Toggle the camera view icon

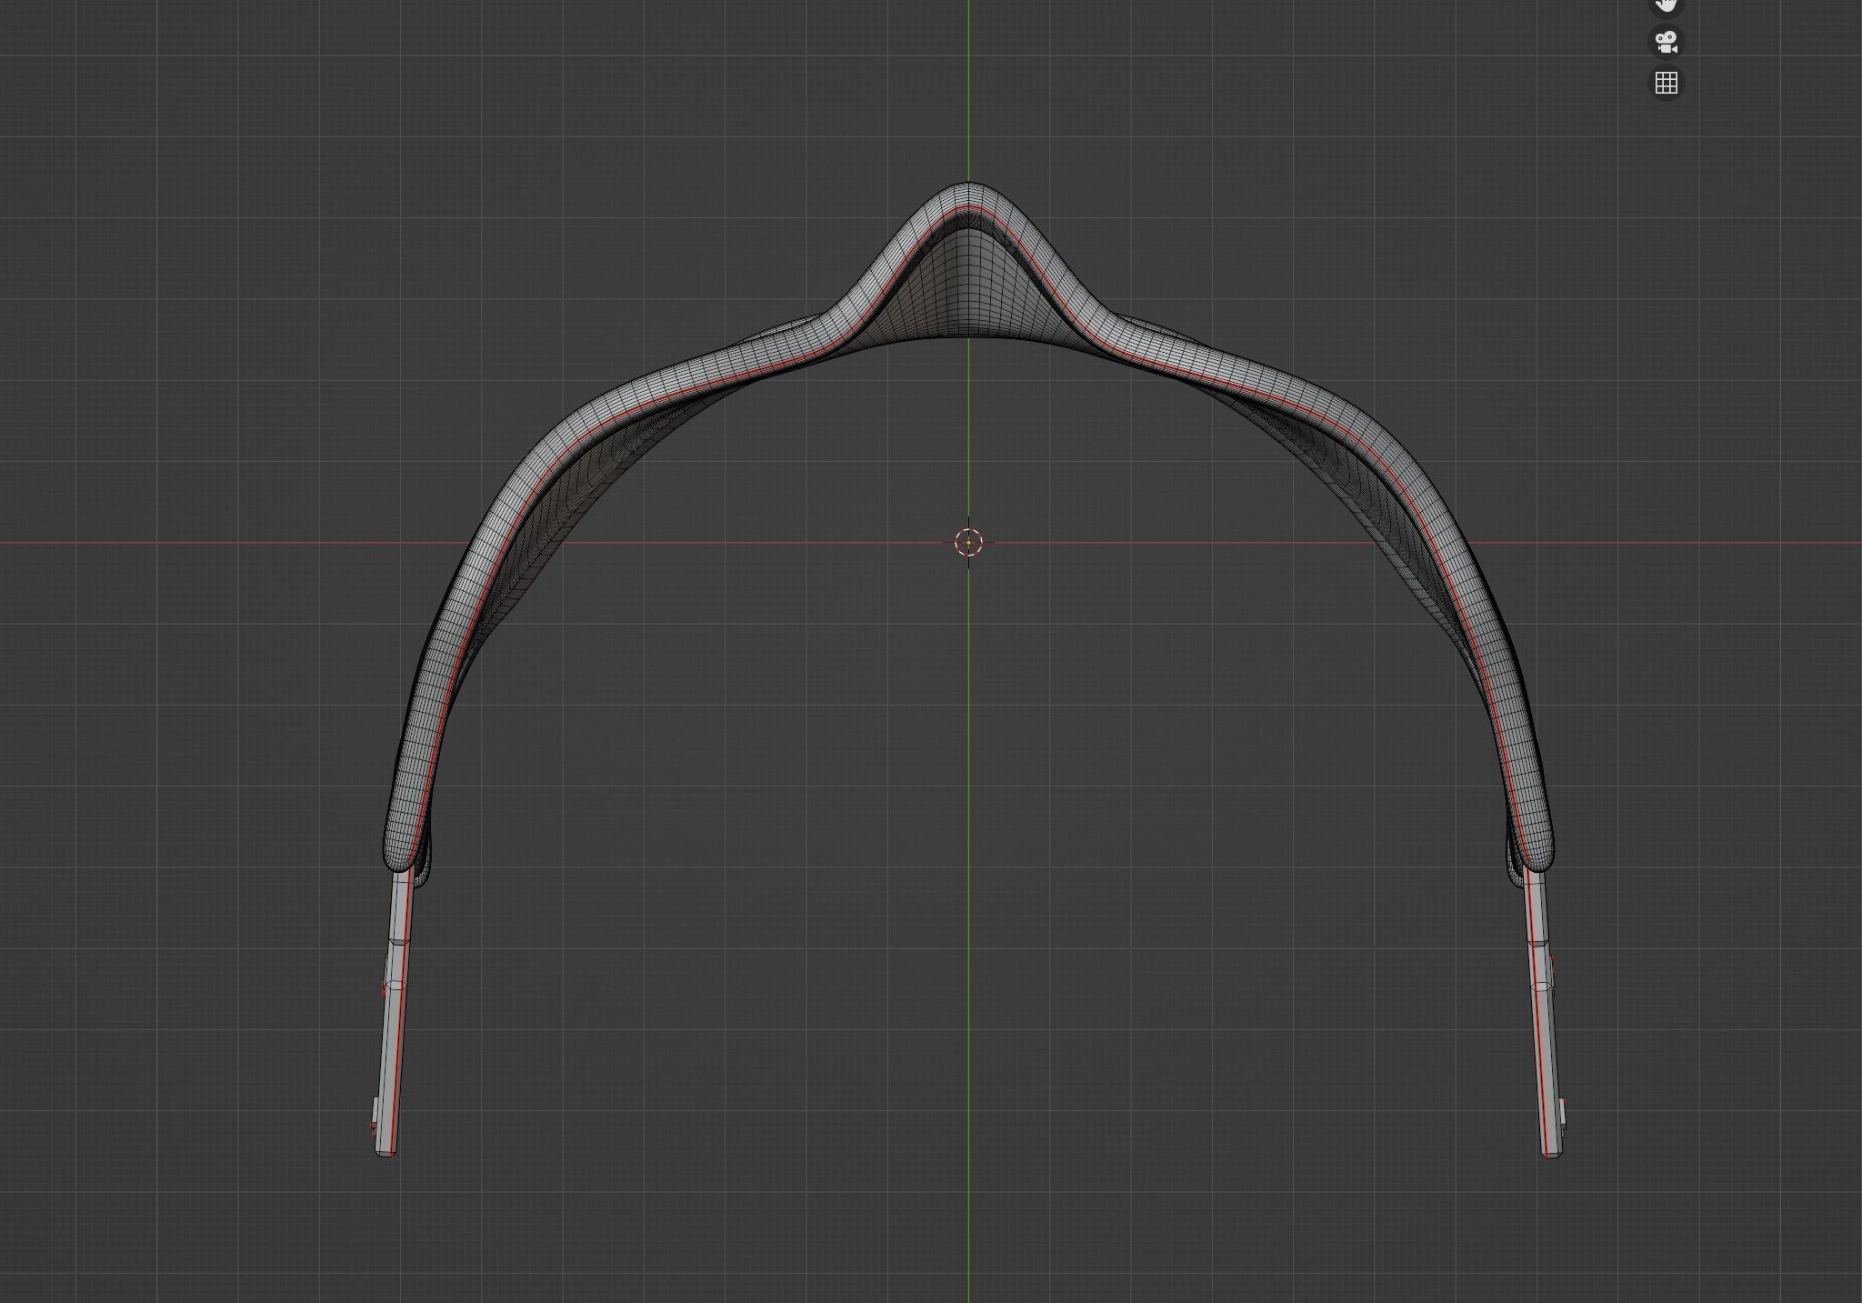pos(1666,42)
